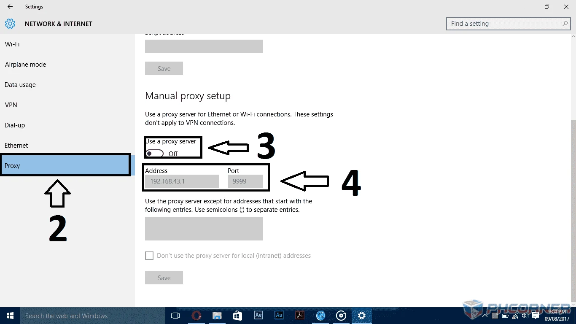This screenshot has width=576, height=324.
Task: Click the Search the web and Windows box
Action: [93, 316]
